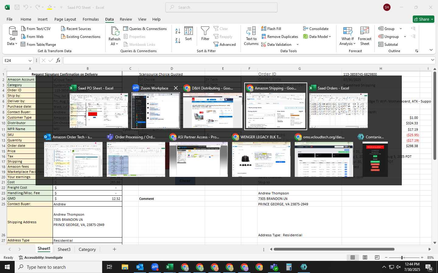
Task: Sort A to Z ascending
Action: pos(178,31)
